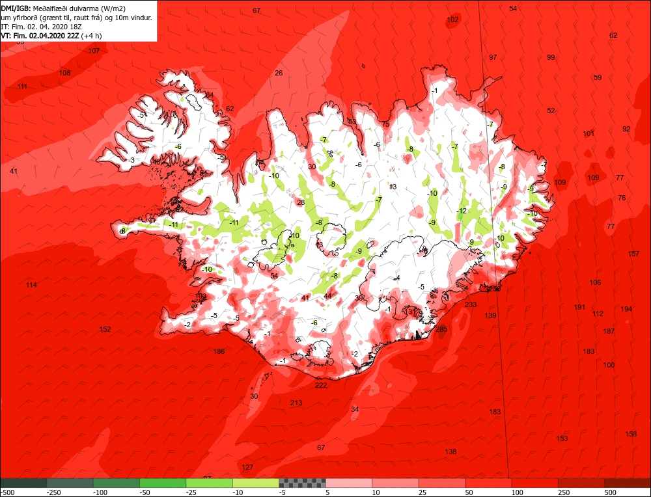Click the 'VT: Fim. 02.04.2020 22Z (+4 h)' line
Viewport: 651px width, 497px height.
(x=51, y=36)
